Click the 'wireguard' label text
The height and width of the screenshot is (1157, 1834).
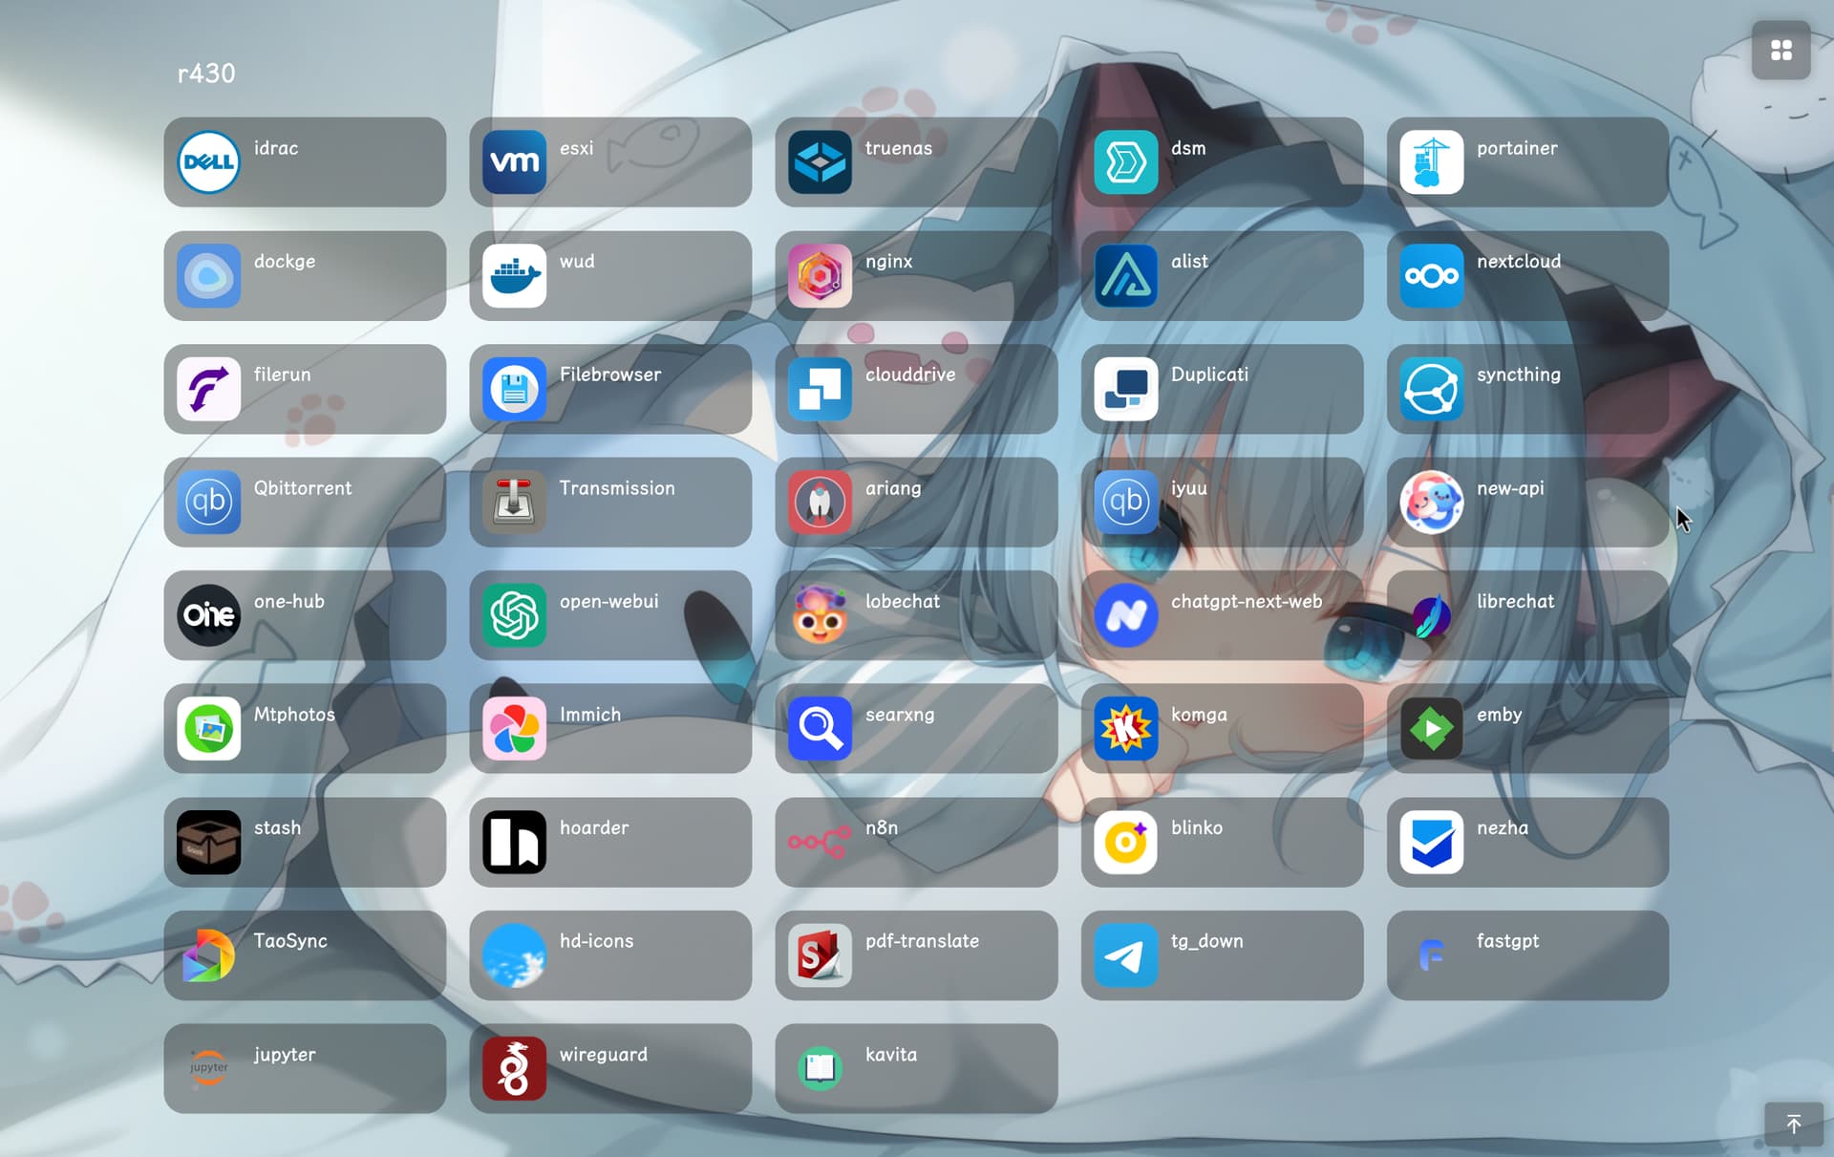[x=603, y=1055]
